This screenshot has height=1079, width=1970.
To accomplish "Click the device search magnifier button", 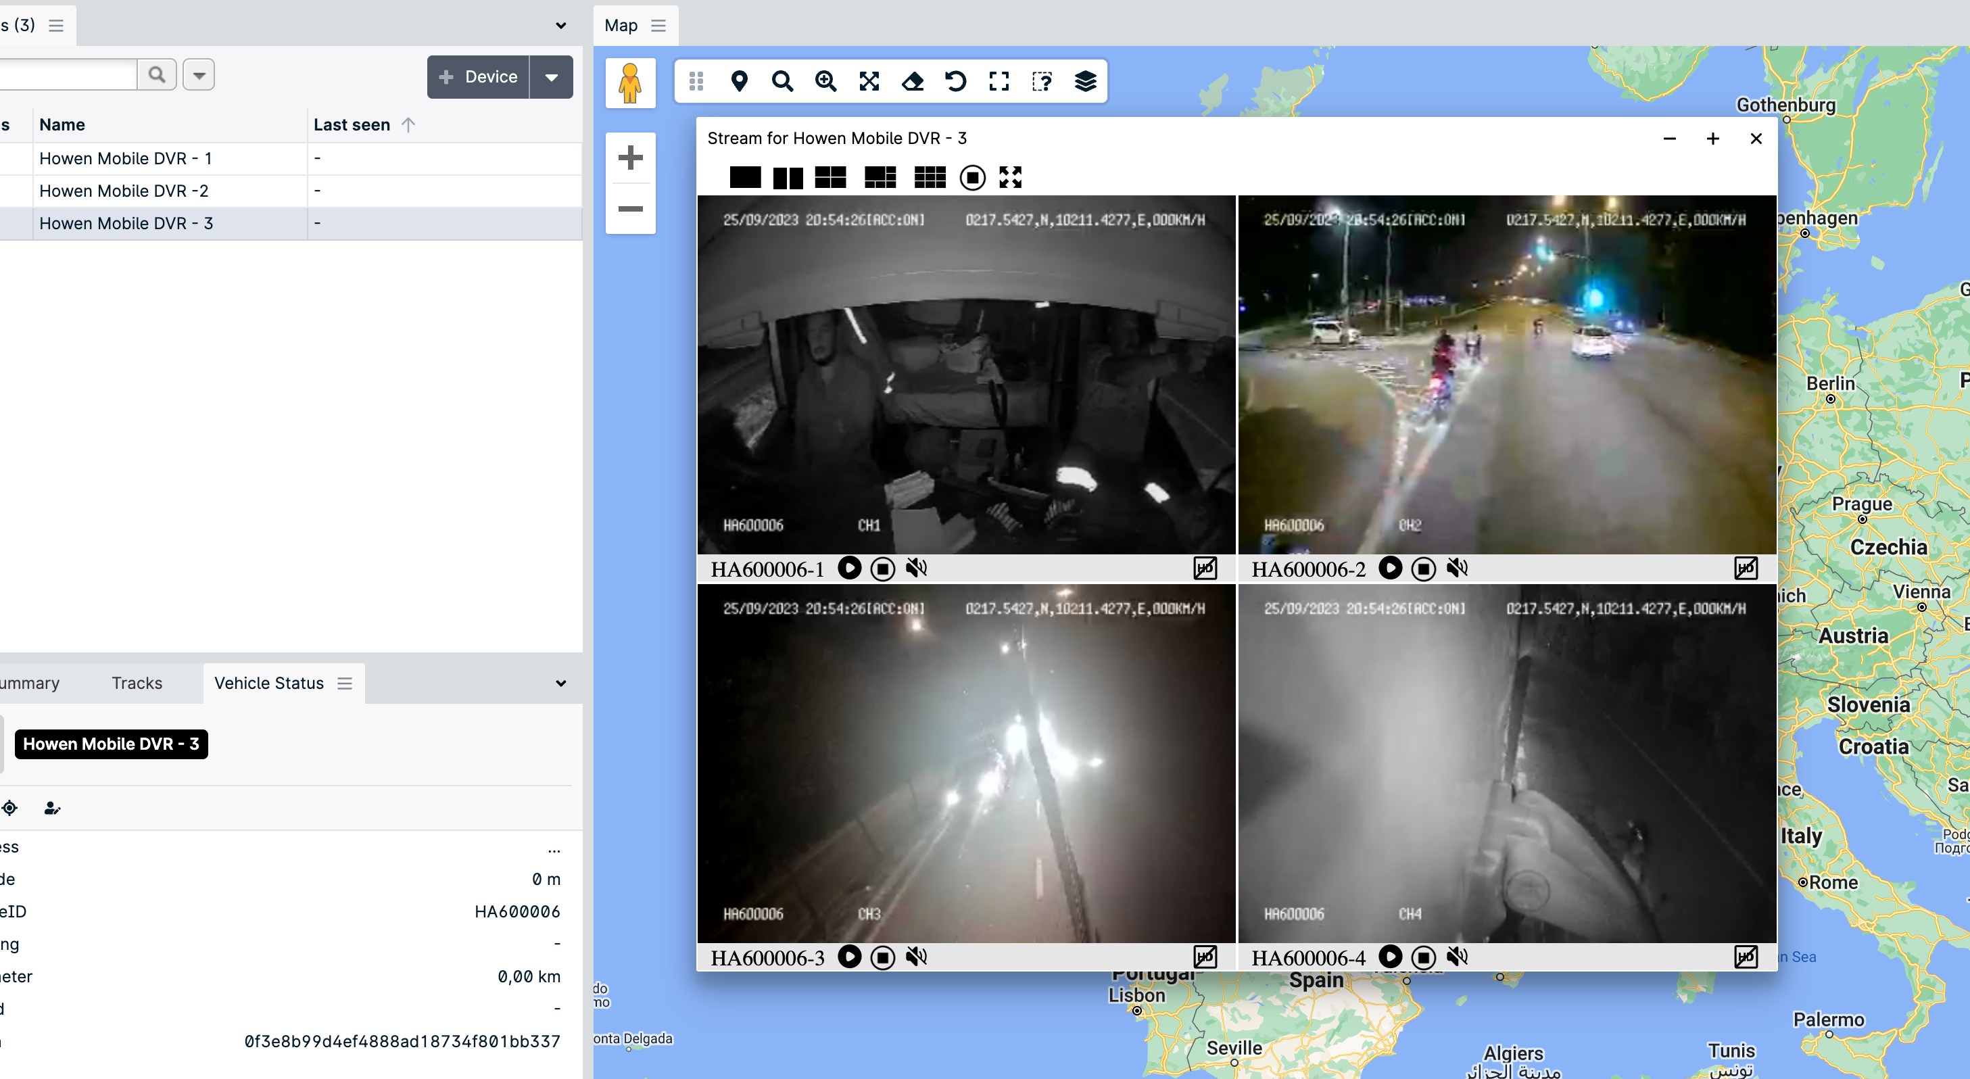I will click(157, 74).
